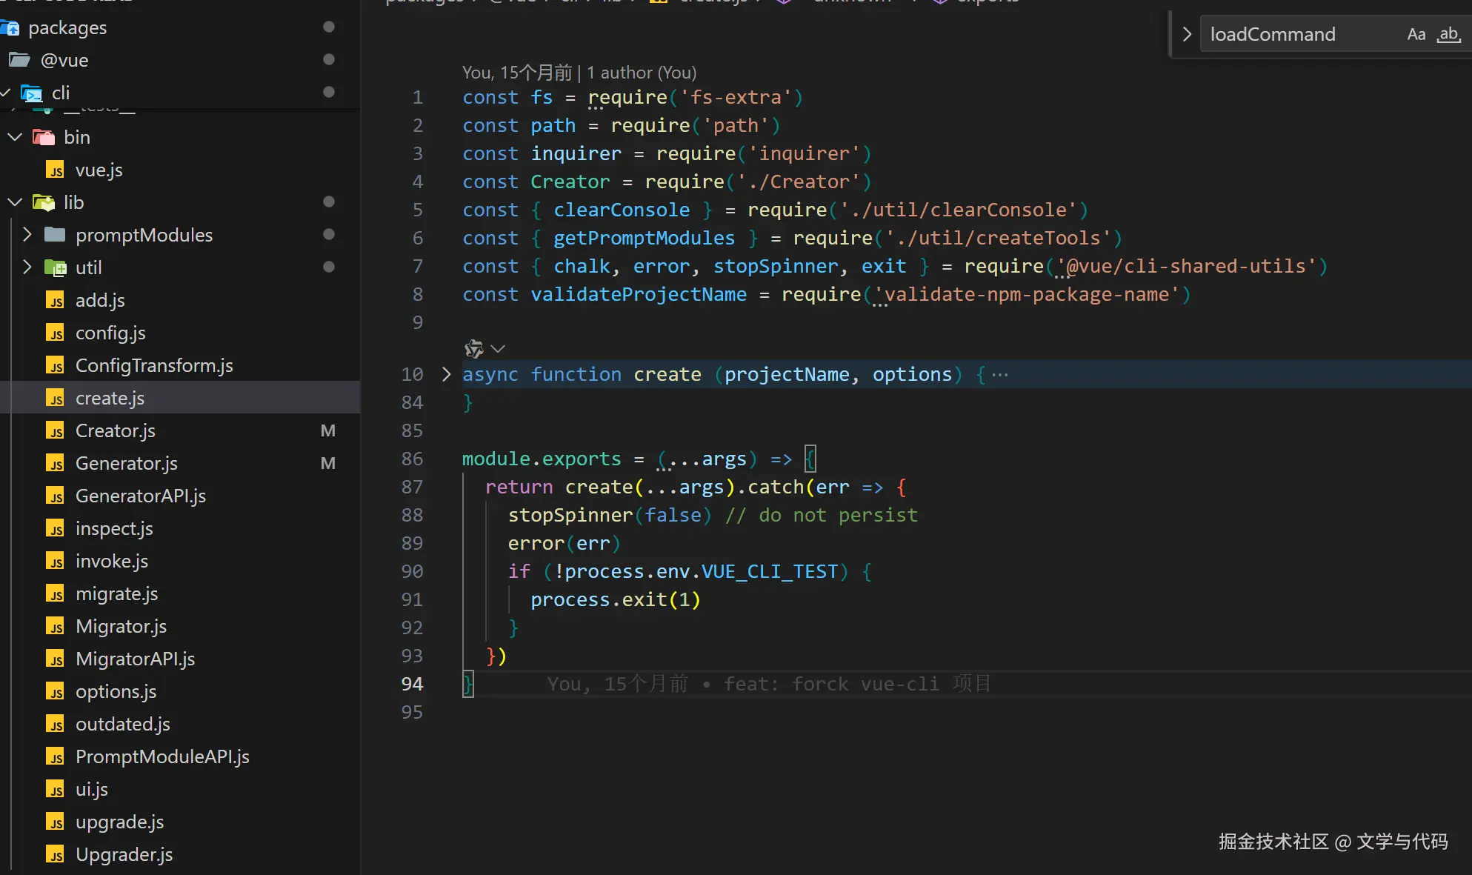This screenshot has width=1472, height=875.
Task: Open the Creator.js file
Action: click(x=115, y=430)
